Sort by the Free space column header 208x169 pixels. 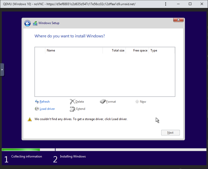(x=137, y=50)
